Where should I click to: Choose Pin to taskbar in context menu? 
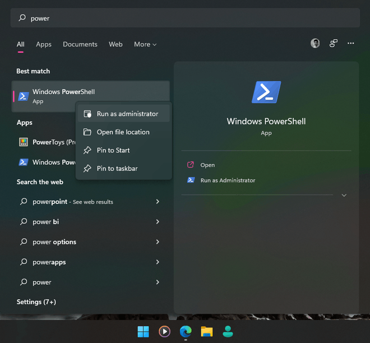pyautogui.click(x=124, y=169)
